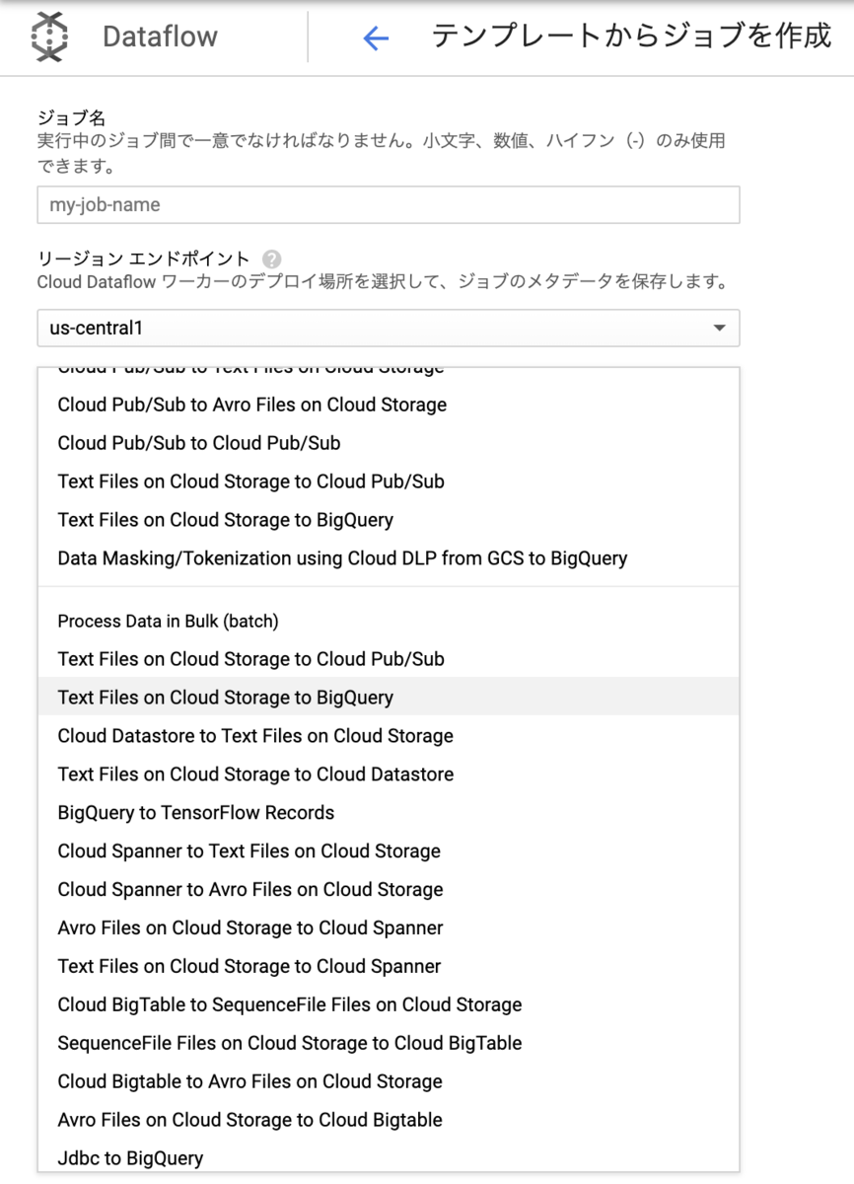The height and width of the screenshot is (1184, 854).
Task: Select the Jdbc to BigQuery template
Action: 389,1158
